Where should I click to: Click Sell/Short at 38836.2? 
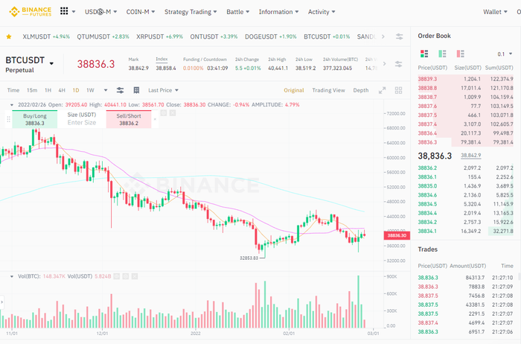pyautogui.click(x=129, y=119)
